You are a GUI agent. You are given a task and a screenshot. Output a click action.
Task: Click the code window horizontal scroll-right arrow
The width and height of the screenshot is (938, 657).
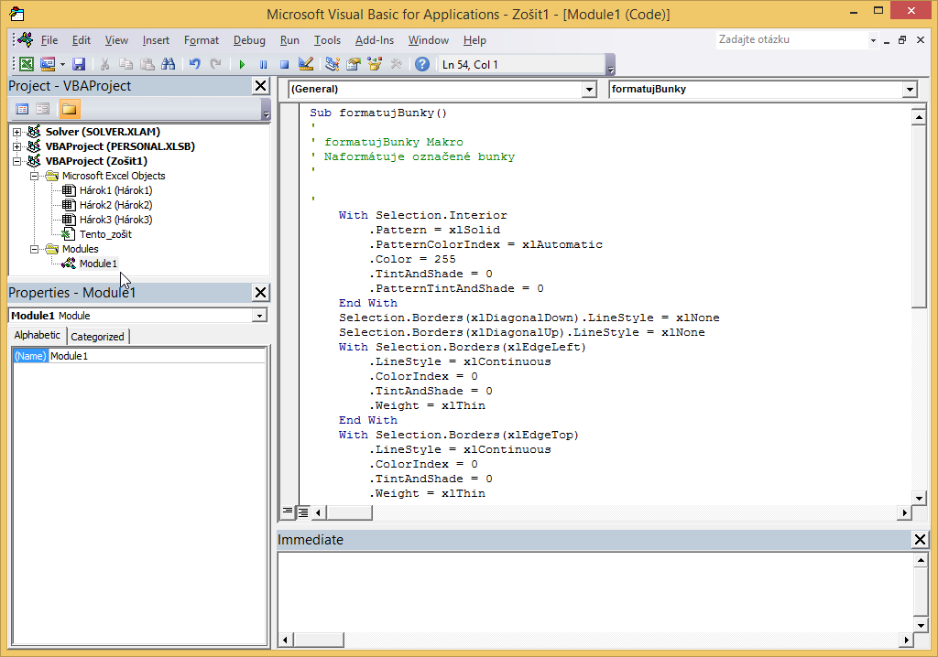tap(904, 512)
